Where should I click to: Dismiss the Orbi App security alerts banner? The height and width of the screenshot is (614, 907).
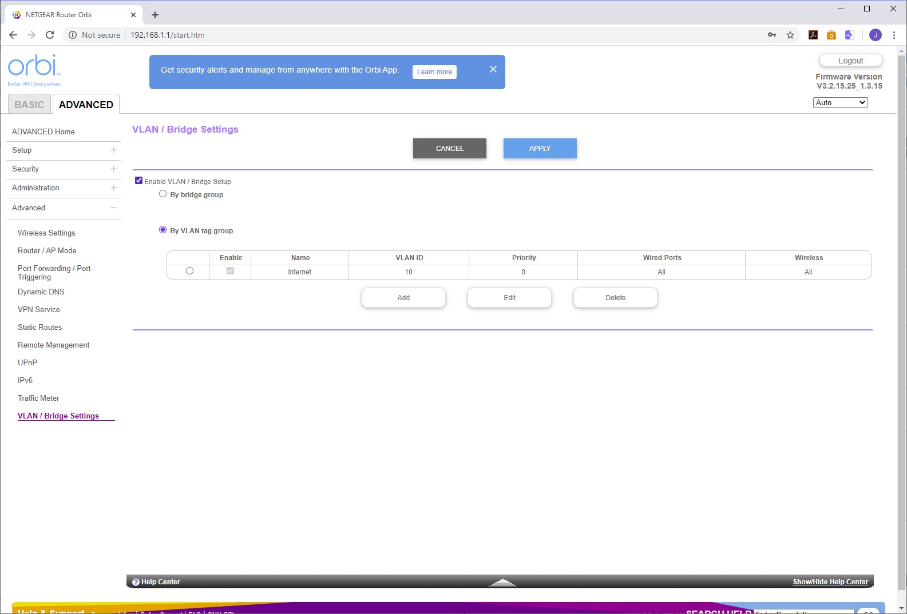point(493,69)
